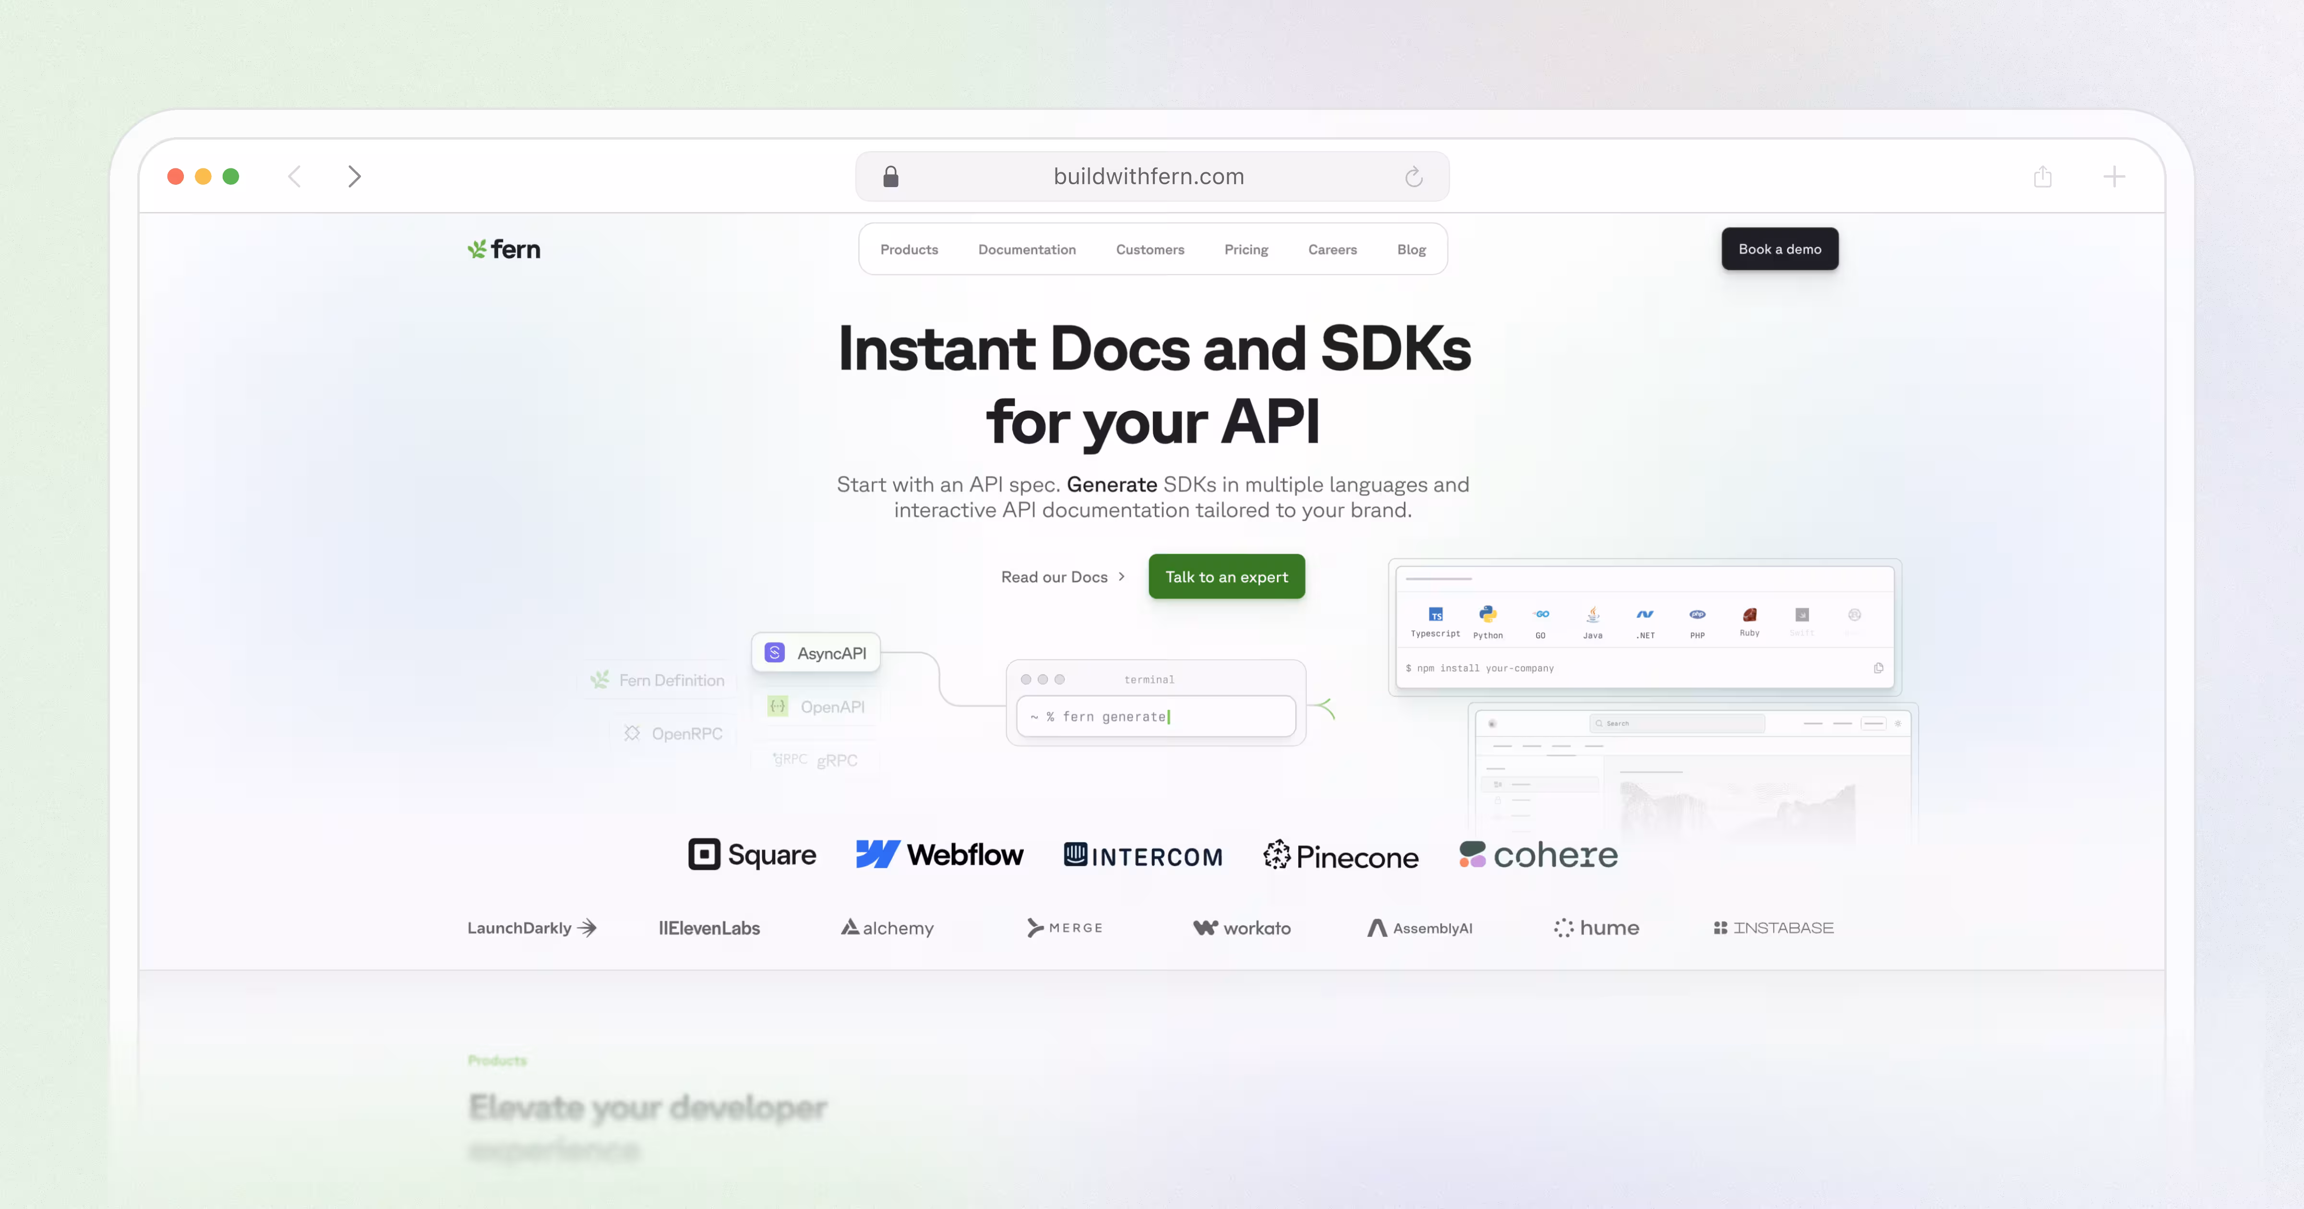Click the yellow minimize window dot
The width and height of the screenshot is (2304, 1209).
coord(203,176)
